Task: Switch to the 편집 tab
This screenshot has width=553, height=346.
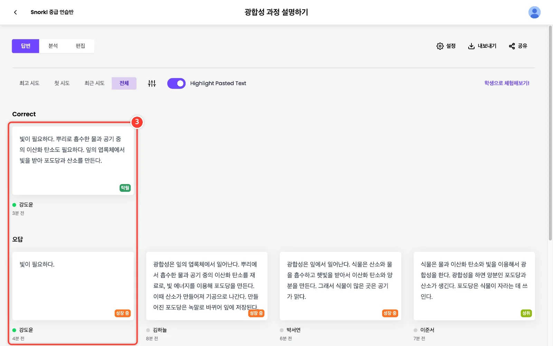Action: point(80,46)
